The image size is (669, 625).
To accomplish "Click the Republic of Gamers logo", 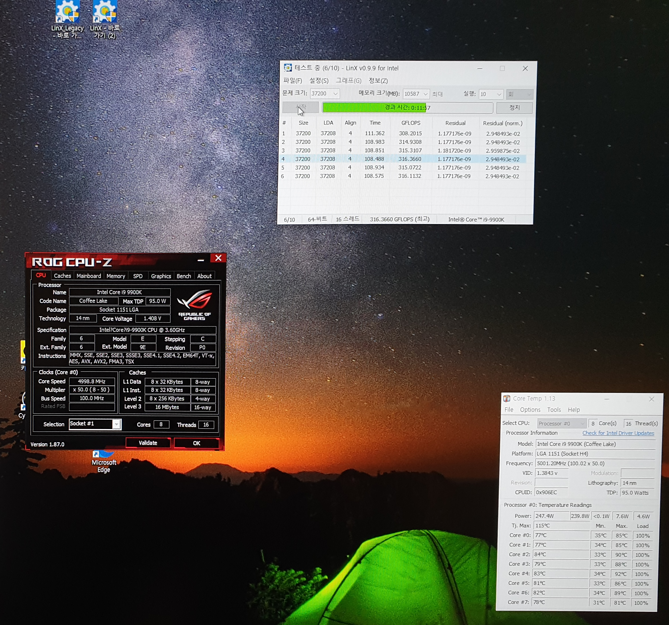I will [x=194, y=304].
